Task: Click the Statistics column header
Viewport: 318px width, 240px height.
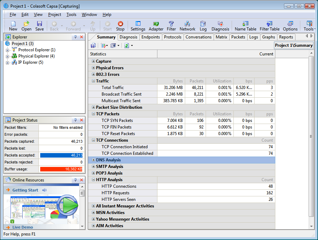Action: coord(123,54)
